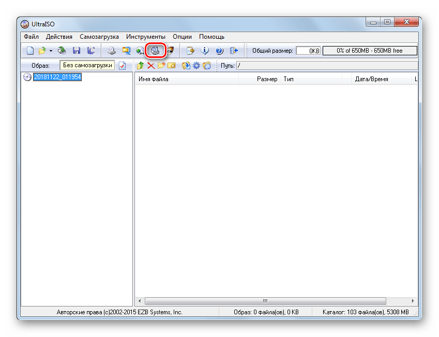
Task: Sort the list by the Имя файла column
Action: coord(186,79)
